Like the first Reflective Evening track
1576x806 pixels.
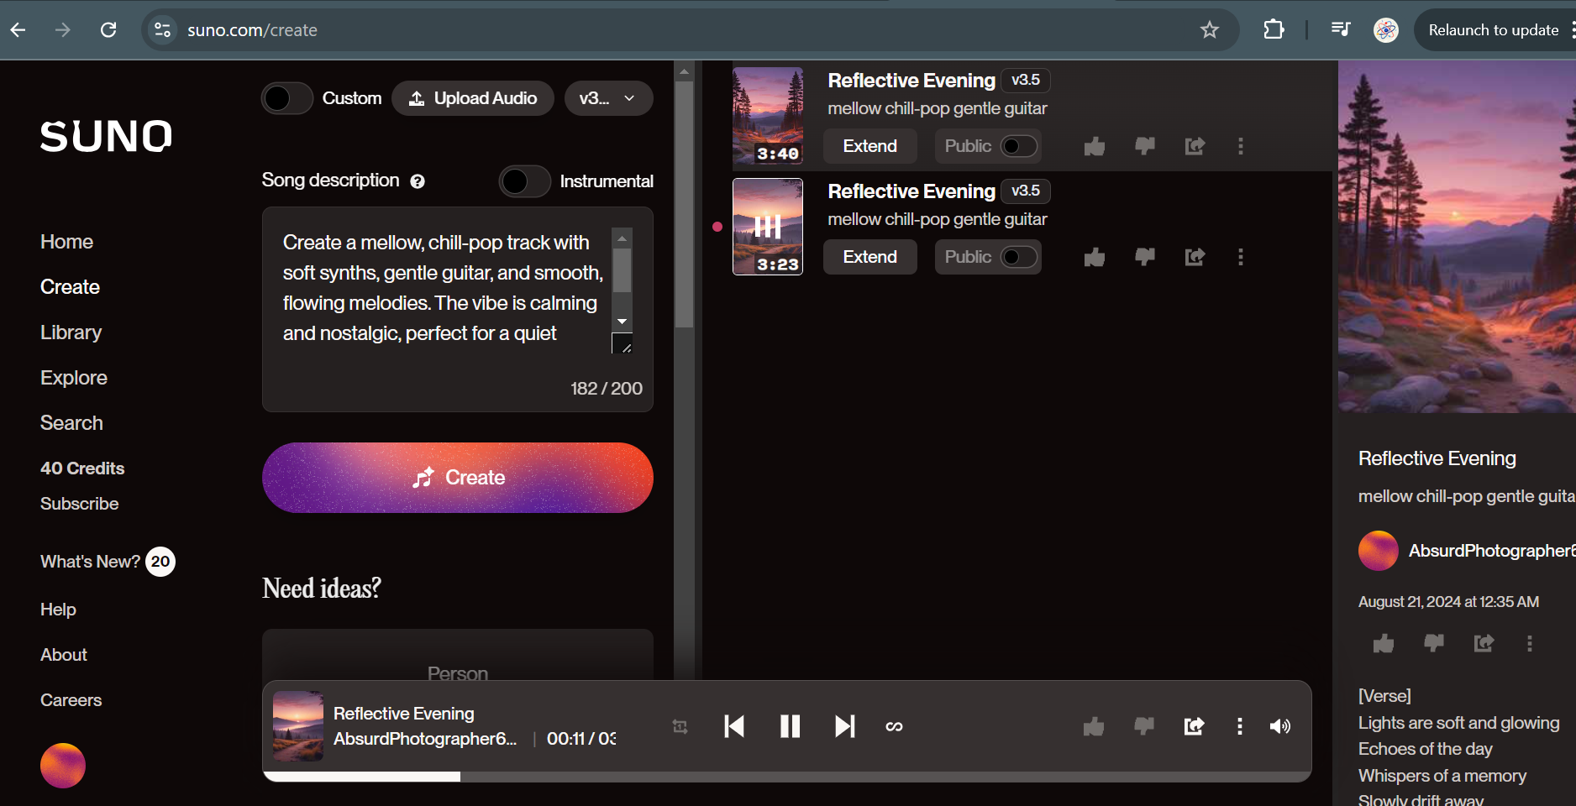[1094, 146]
